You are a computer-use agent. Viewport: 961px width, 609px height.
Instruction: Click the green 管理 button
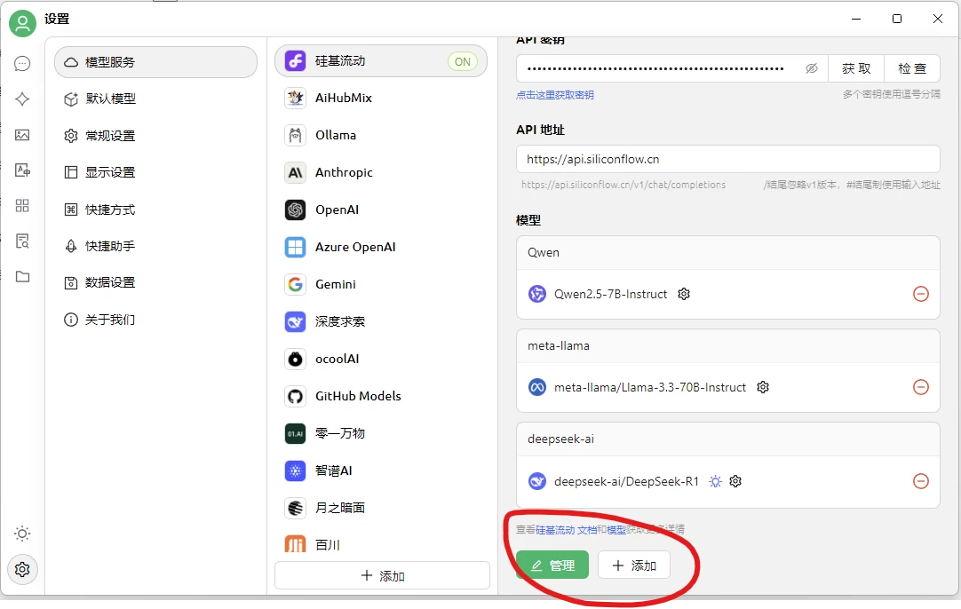tap(552, 565)
